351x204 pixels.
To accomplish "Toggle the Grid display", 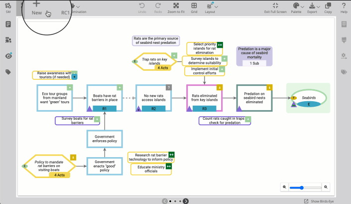I will [194, 5].
